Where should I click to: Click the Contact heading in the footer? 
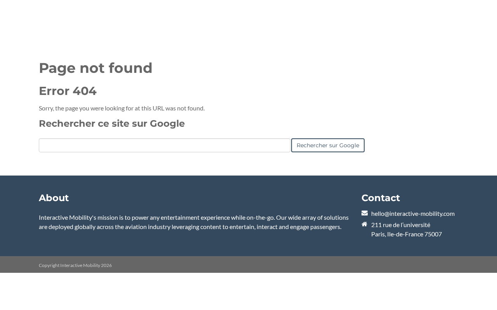tap(381, 198)
